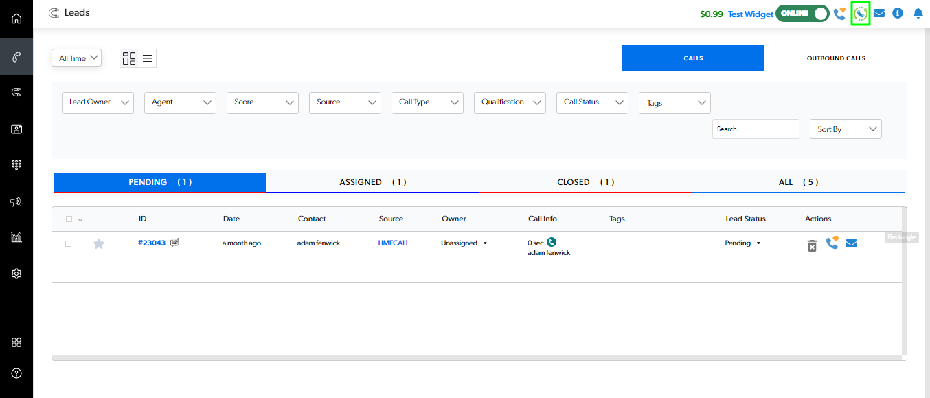Open the contacts card icon in sidebar
Image resolution: width=930 pixels, height=398 pixels.
(x=16, y=129)
